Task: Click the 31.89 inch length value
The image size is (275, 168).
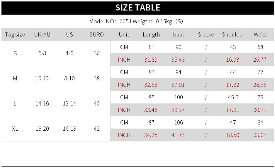Action: (x=151, y=60)
